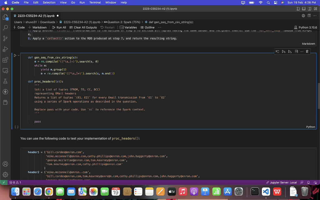The image size is (320, 200).
Task: Open errors and warnings count in status bar
Action: [15, 182]
